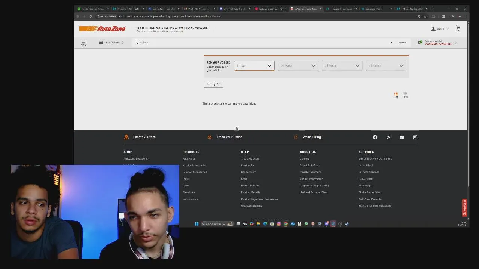This screenshot has height=269, width=479.
Task: Click the browser reload icon
Action: pyautogui.click(x=91, y=16)
